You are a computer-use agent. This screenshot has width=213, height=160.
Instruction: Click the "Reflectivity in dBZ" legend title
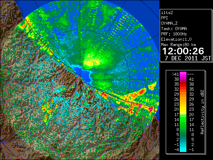click(202, 112)
